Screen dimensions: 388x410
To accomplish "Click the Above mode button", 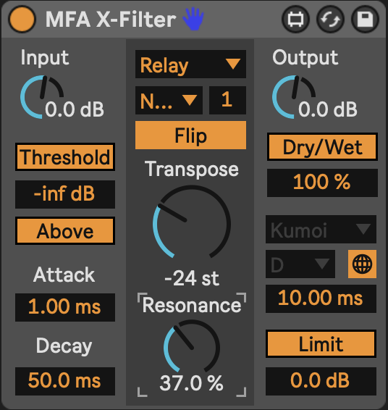I will pyautogui.click(x=65, y=230).
